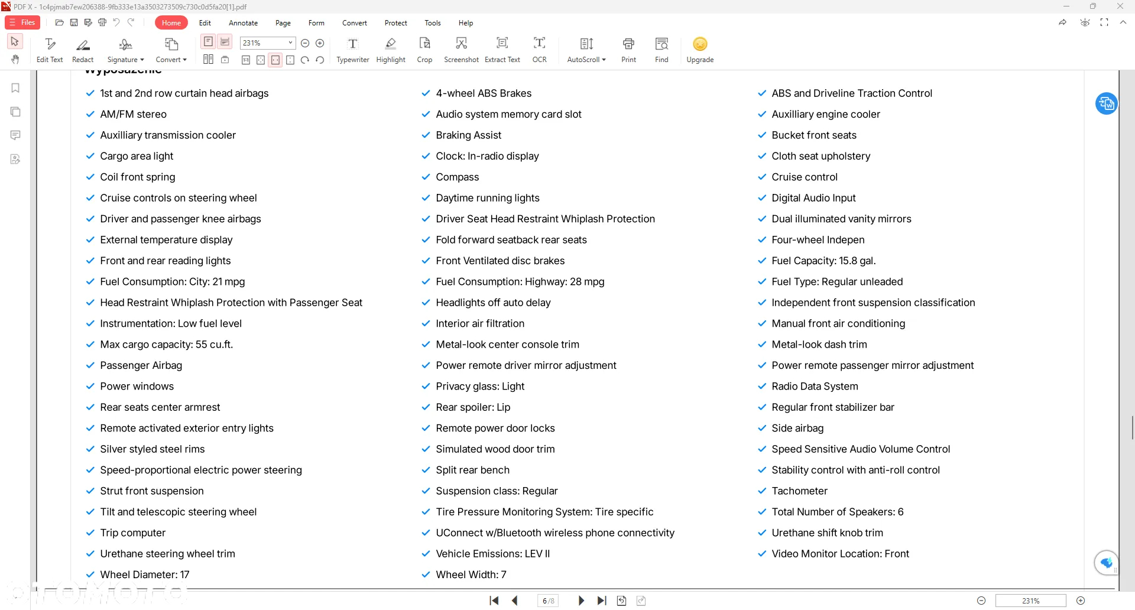
Task: Toggle two-page view mode
Action: click(208, 59)
